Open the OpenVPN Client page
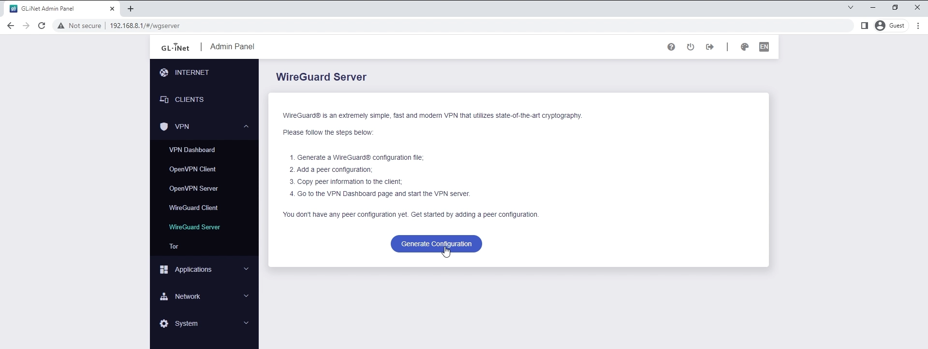 [x=192, y=169]
